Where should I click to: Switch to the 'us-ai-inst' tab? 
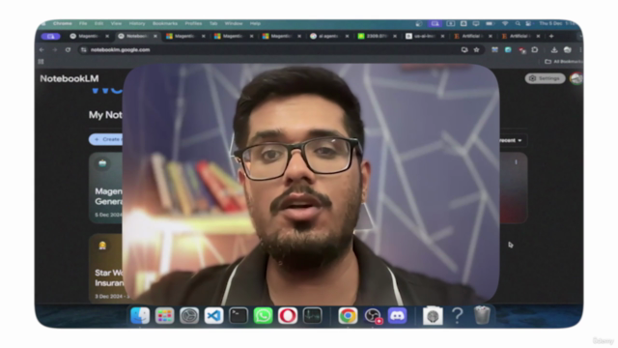424,36
